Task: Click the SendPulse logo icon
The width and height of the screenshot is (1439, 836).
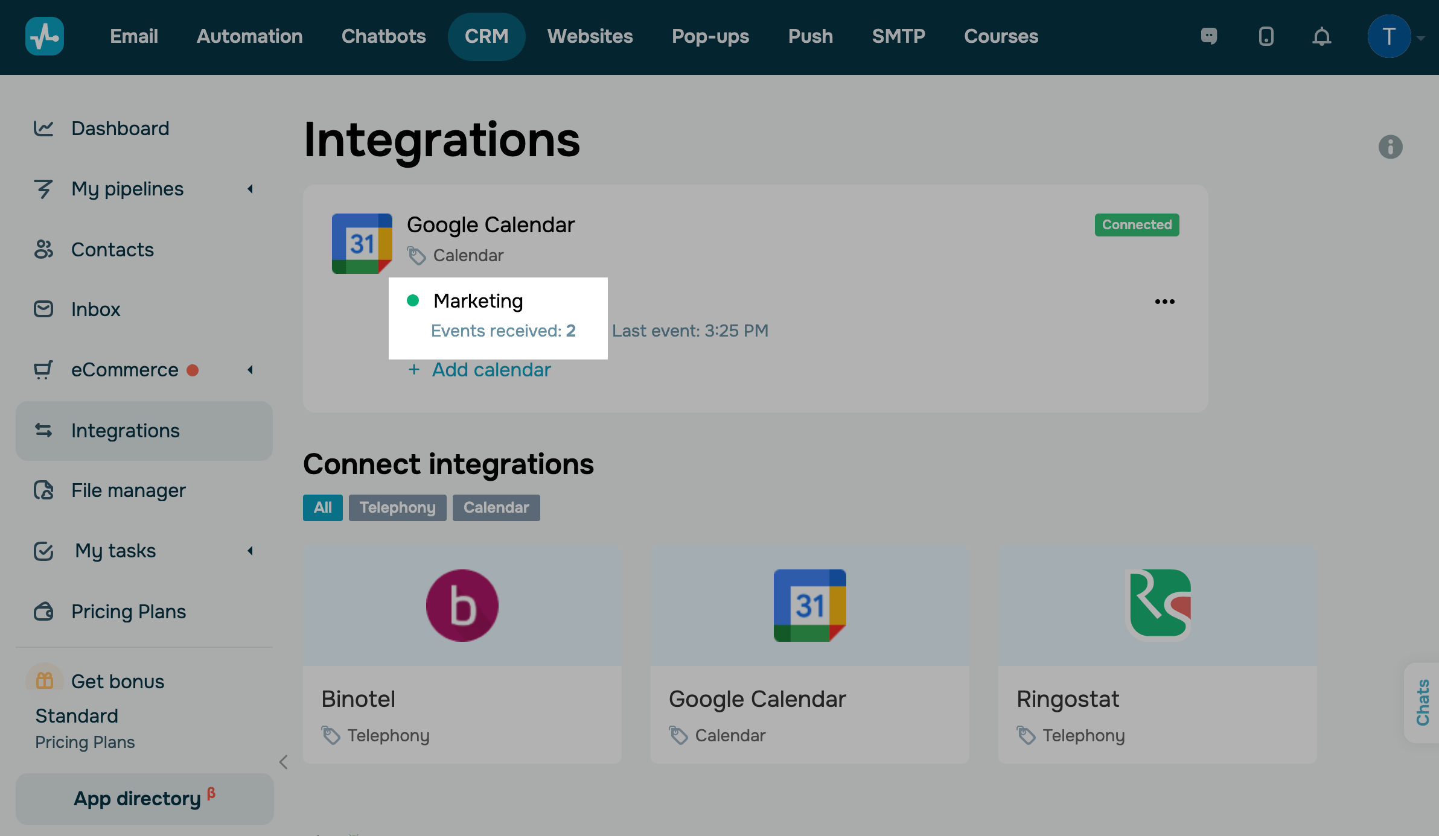Action: [45, 36]
